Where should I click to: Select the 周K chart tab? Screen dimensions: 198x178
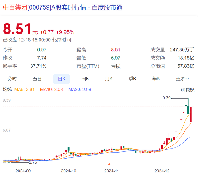coord(85,79)
